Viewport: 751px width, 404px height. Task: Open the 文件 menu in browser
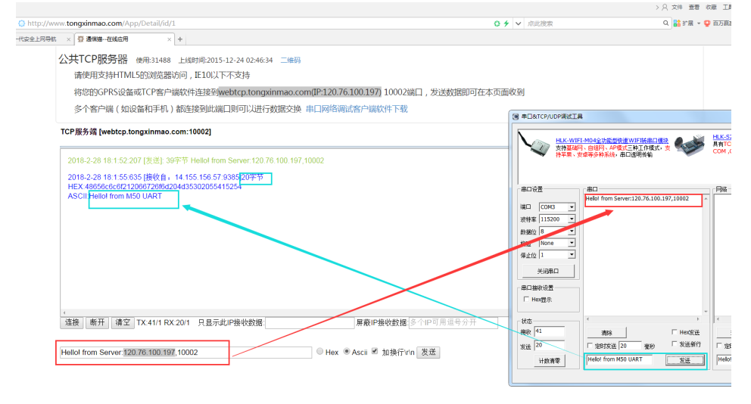(x=677, y=7)
